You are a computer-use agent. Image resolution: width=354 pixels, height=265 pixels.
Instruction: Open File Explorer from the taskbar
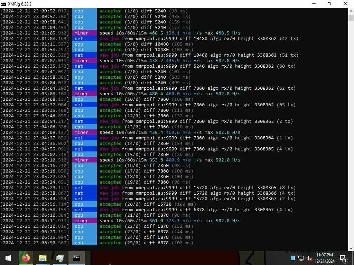point(43,258)
